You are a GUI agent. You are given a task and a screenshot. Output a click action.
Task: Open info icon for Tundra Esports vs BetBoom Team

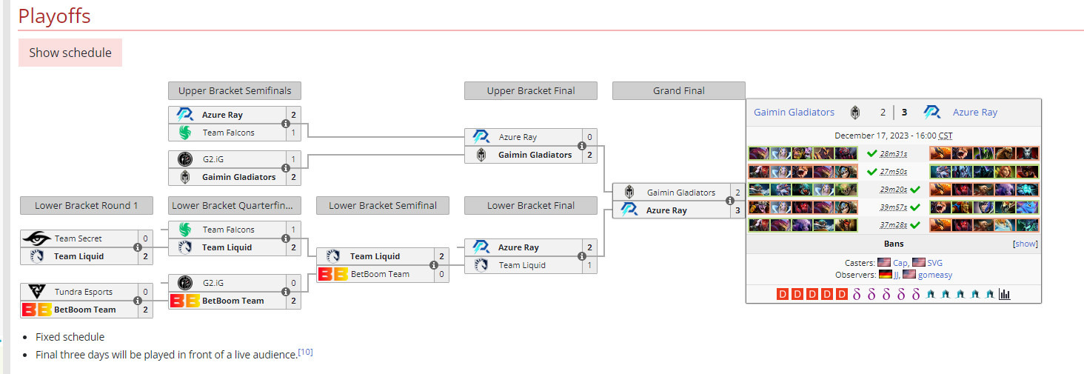pos(138,301)
